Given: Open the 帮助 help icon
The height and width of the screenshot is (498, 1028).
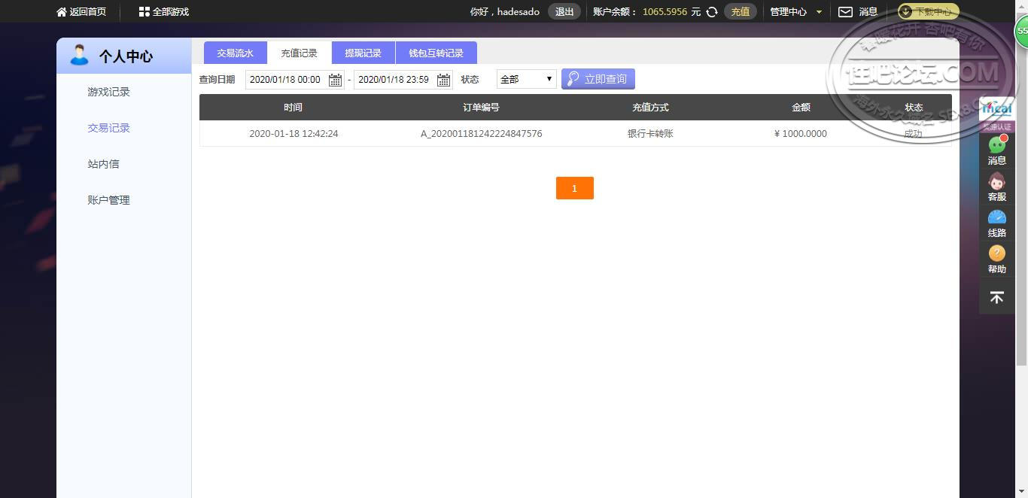Looking at the screenshot, I should pyautogui.click(x=997, y=254).
